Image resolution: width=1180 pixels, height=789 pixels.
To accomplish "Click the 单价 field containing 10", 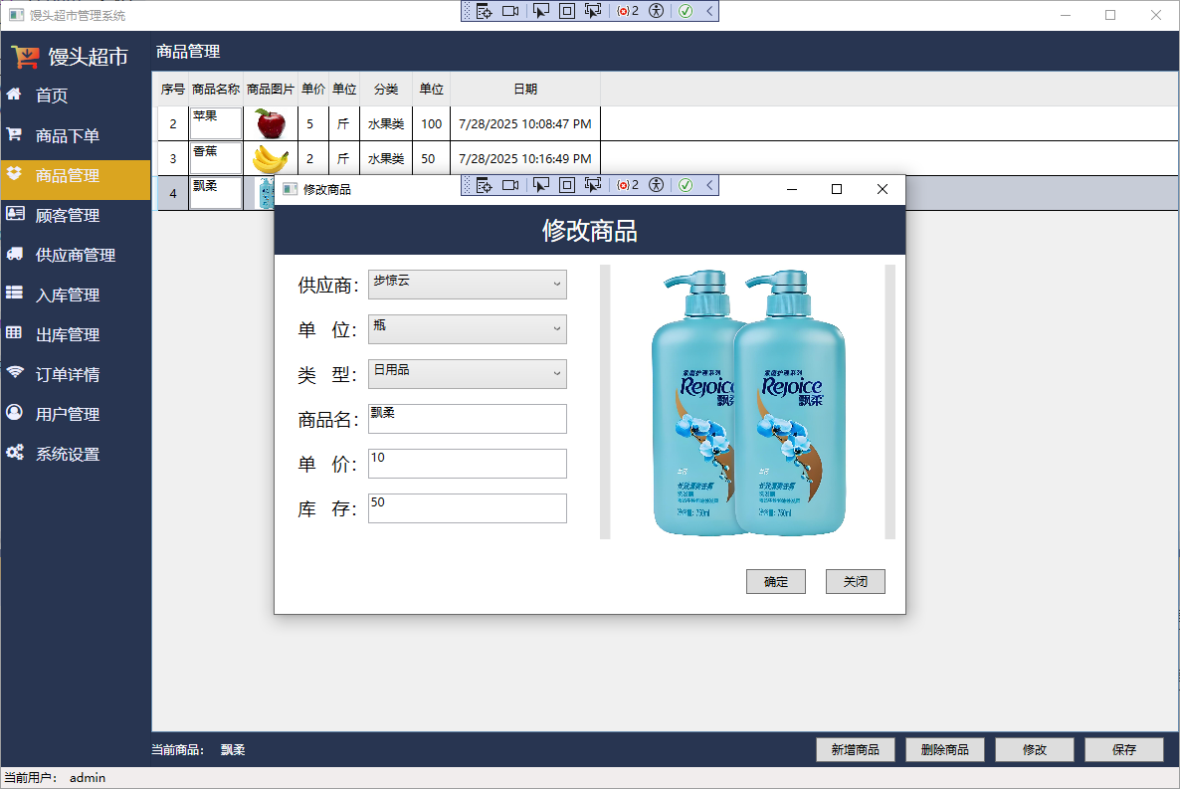I will (468, 464).
